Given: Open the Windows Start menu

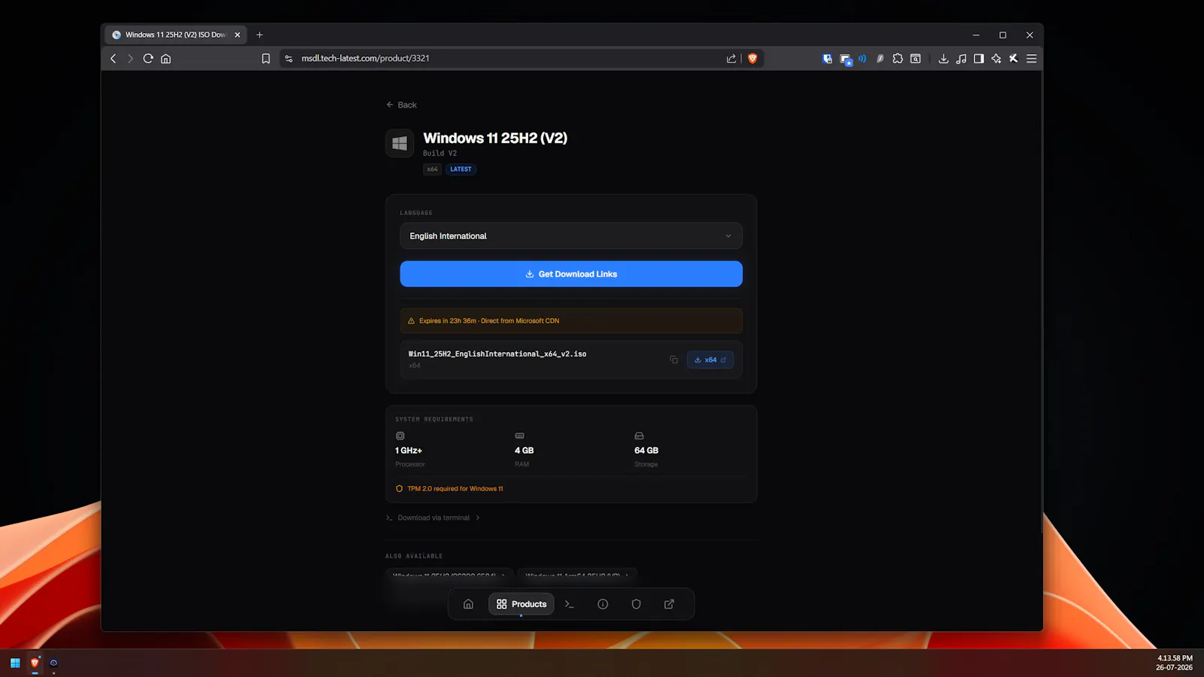Looking at the screenshot, I should 15,663.
